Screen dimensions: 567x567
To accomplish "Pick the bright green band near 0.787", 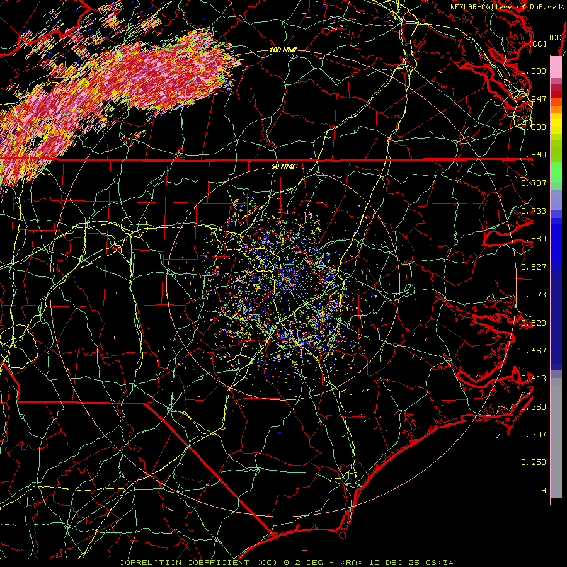I will click(556, 172).
